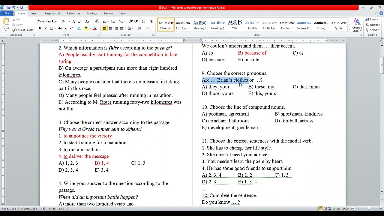The width and height of the screenshot is (384, 216).
Task: Click the vertical scrollbar thumb
Action: (x=382, y=65)
